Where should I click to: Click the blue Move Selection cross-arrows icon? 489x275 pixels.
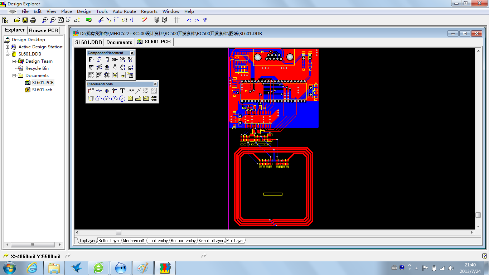(x=132, y=20)
